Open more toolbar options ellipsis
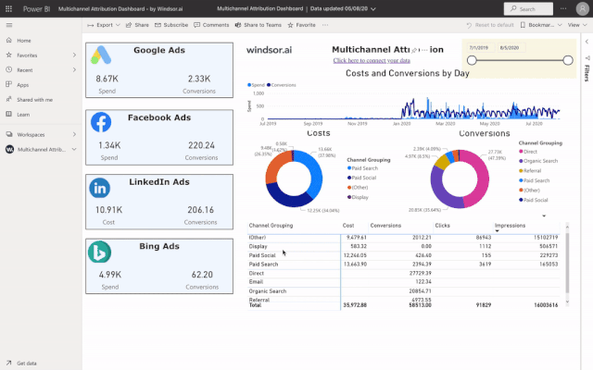This screenshot has height=370, width=593. coord(325,25)
